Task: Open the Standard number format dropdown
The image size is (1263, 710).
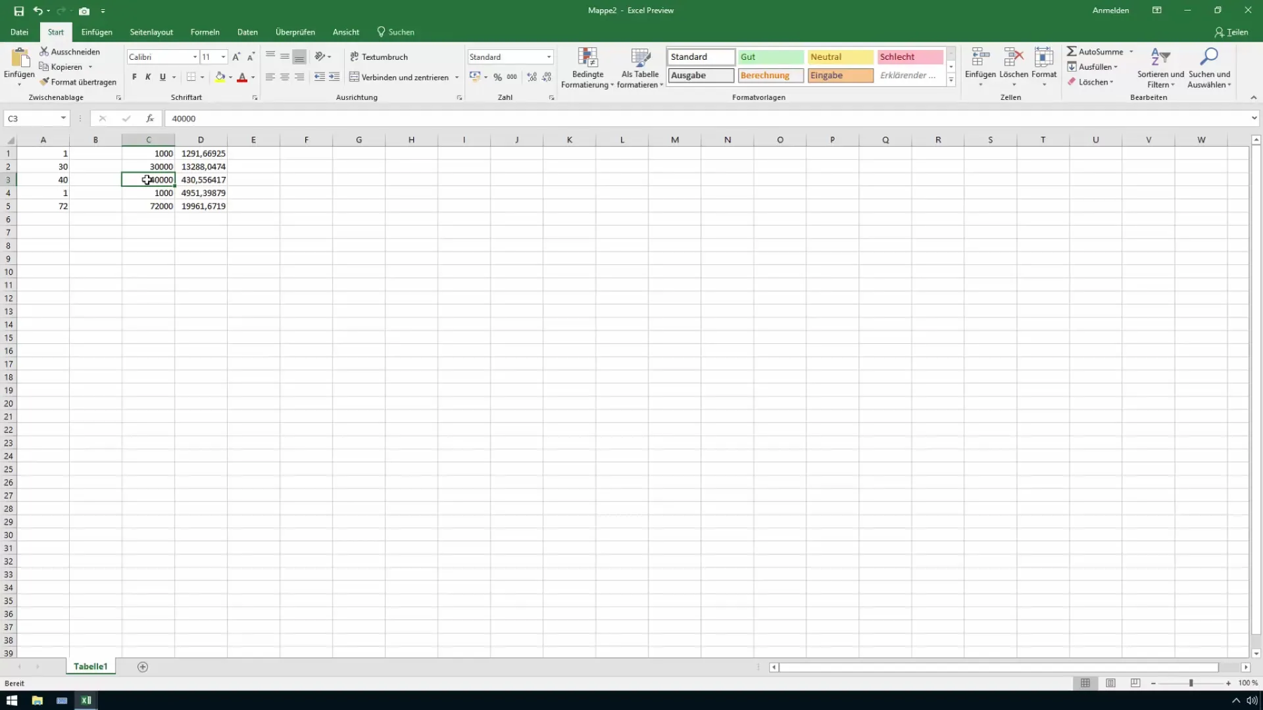Action: pyautogui.click(x=549, y=57)
